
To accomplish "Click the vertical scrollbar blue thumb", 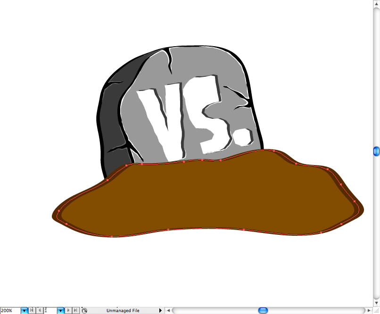I will click(x=376, y=151).
